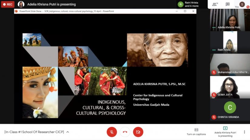Open Adelia Khrisna Putri is presenting panel
This screenshot has height=140, width=250.
click(x=225, y=132)
